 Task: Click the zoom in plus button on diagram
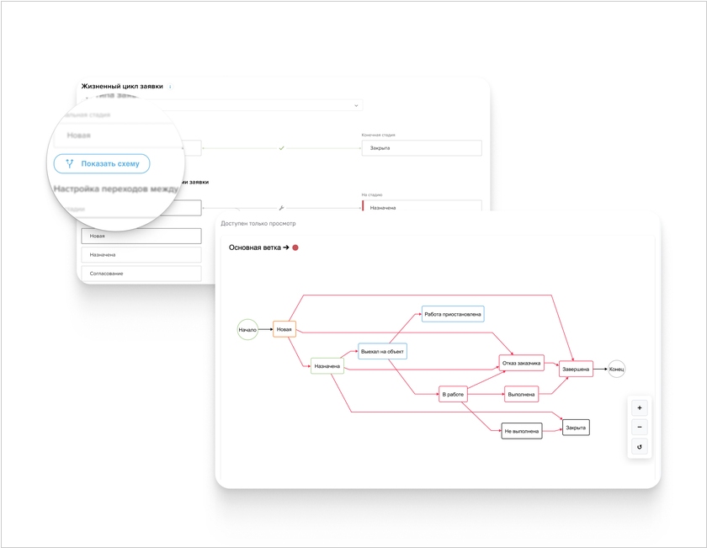[639, 407]
